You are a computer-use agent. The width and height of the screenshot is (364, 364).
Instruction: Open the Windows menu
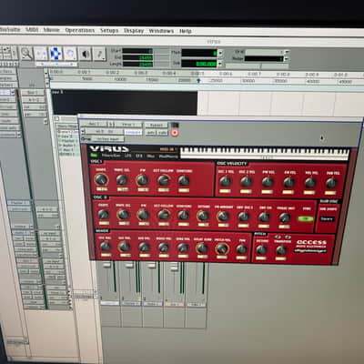coord(161,31)
